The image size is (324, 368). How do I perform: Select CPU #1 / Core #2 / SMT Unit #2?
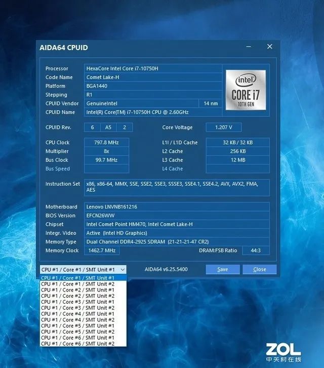tap(83, 296)
